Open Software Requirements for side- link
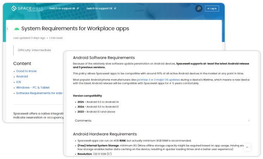The image size is (263, 159). click(x=40, y=93)
